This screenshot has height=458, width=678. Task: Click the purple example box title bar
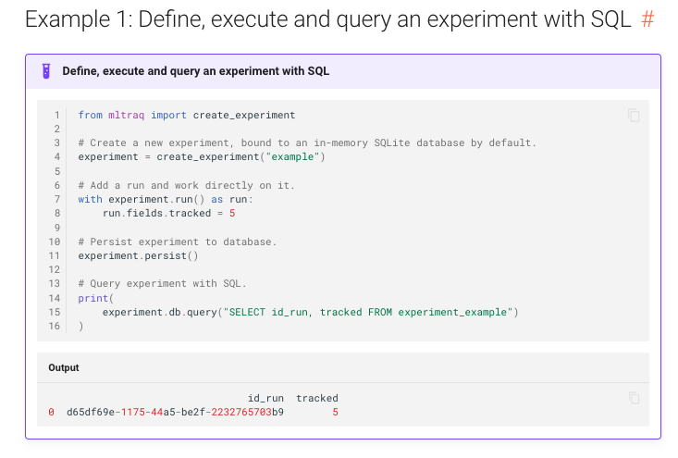coord(342,71)
